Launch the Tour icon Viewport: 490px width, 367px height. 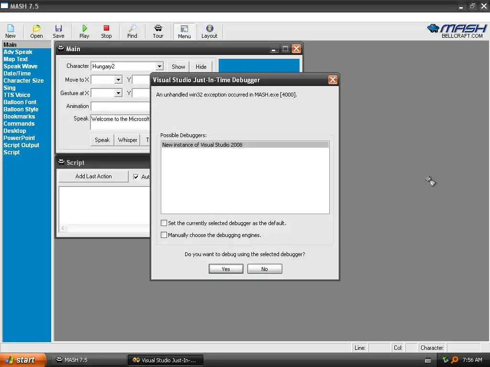point(158,32)
